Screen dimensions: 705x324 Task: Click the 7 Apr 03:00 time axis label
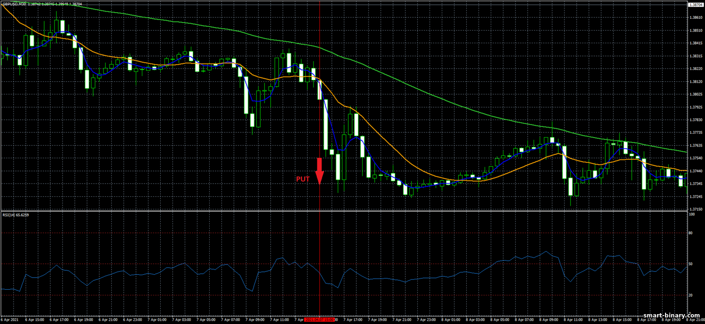(182, 319)
